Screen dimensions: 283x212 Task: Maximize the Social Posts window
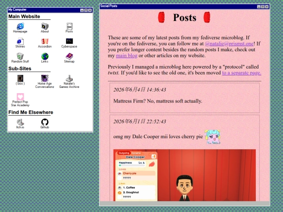tap(263, 7)
